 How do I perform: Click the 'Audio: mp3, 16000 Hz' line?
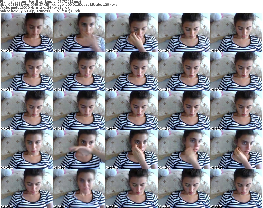(34, 8)
